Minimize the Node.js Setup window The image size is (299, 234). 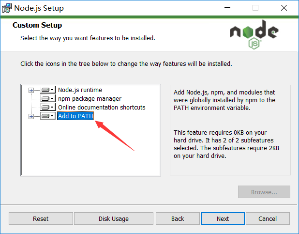(227, 8)
